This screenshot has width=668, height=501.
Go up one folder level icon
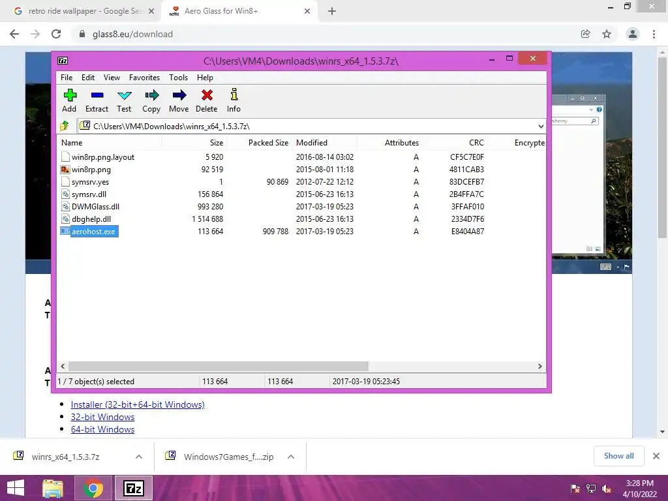[x=65, y=126]
